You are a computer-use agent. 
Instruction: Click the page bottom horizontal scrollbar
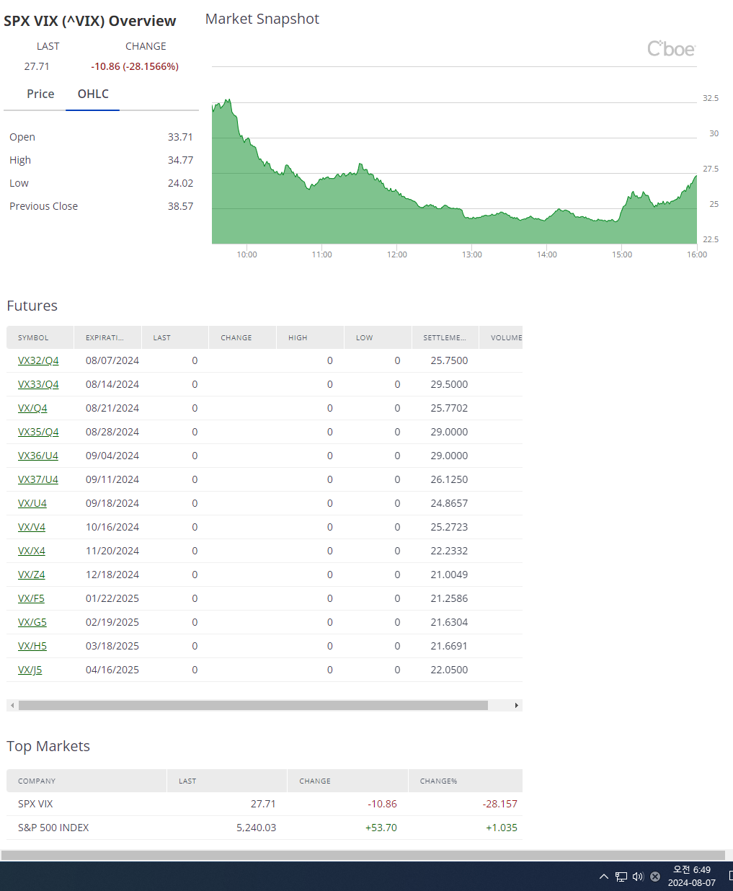point(363,855)
